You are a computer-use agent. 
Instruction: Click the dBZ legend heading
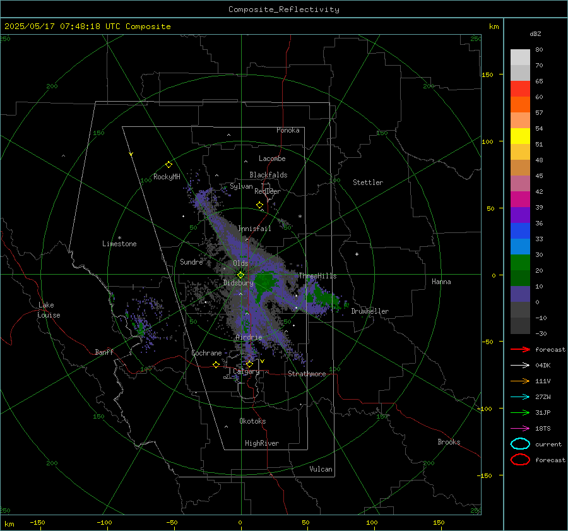click(535, 33)
